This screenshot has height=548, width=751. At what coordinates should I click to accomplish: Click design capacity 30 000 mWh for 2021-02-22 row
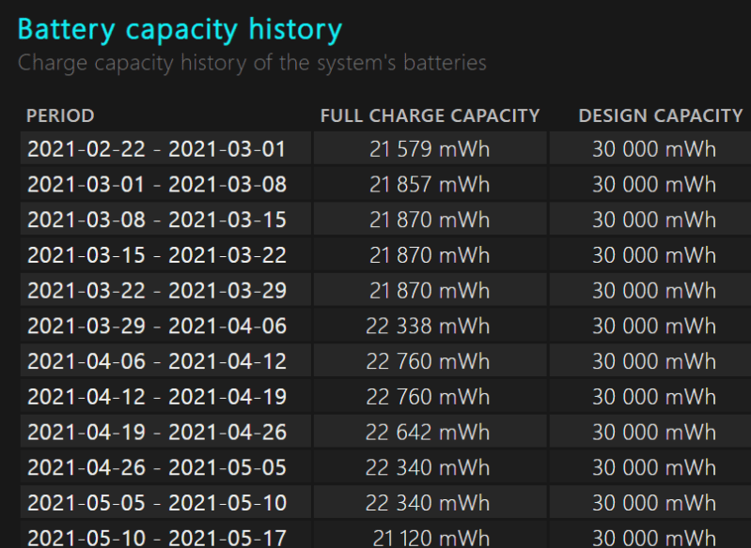(x=654, y=148)
